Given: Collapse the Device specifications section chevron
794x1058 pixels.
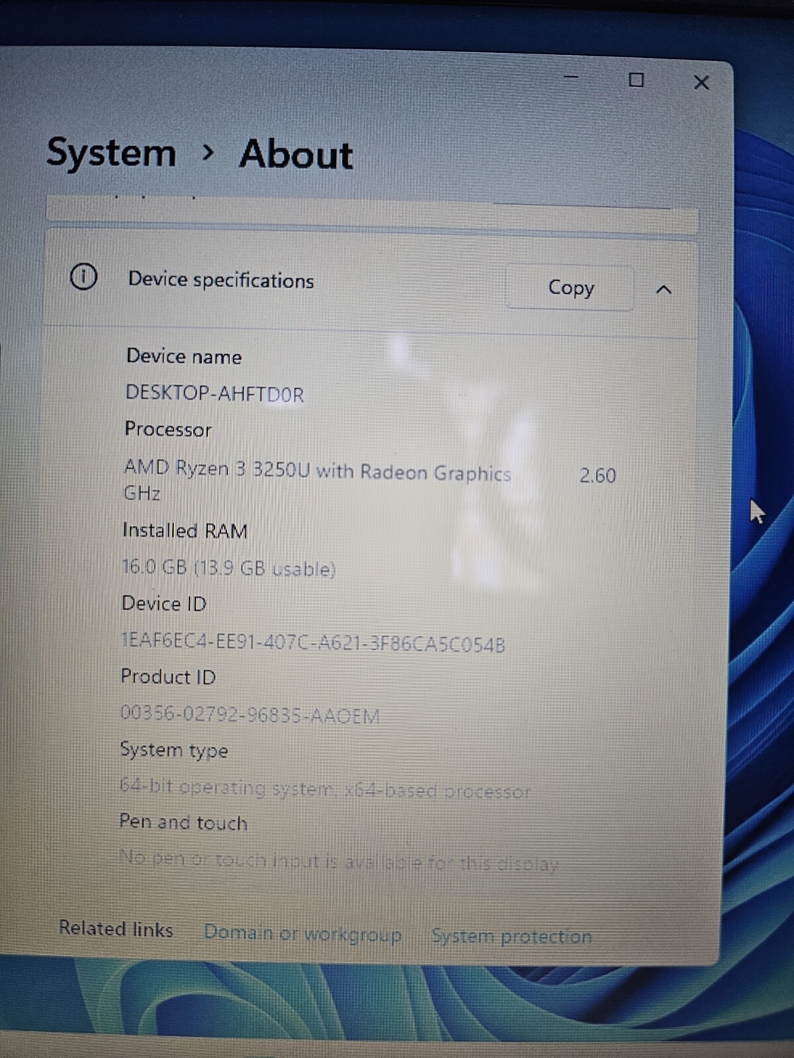Looking at the screenshot, I should point(664,290).
